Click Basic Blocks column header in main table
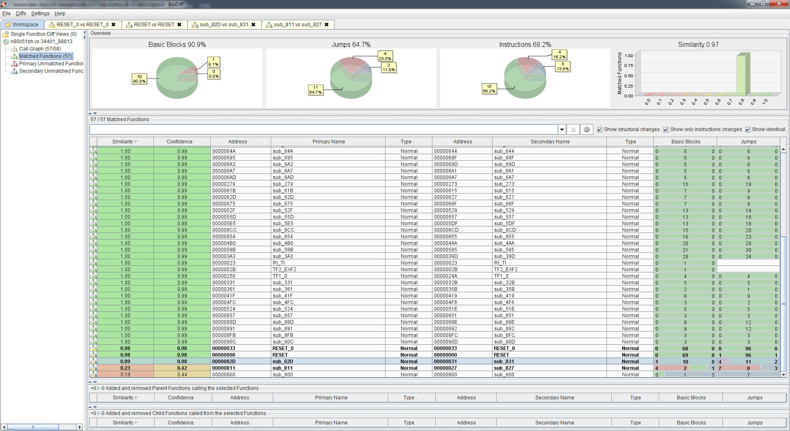This screenshot has width=790, height=431. tap(685, 142)
